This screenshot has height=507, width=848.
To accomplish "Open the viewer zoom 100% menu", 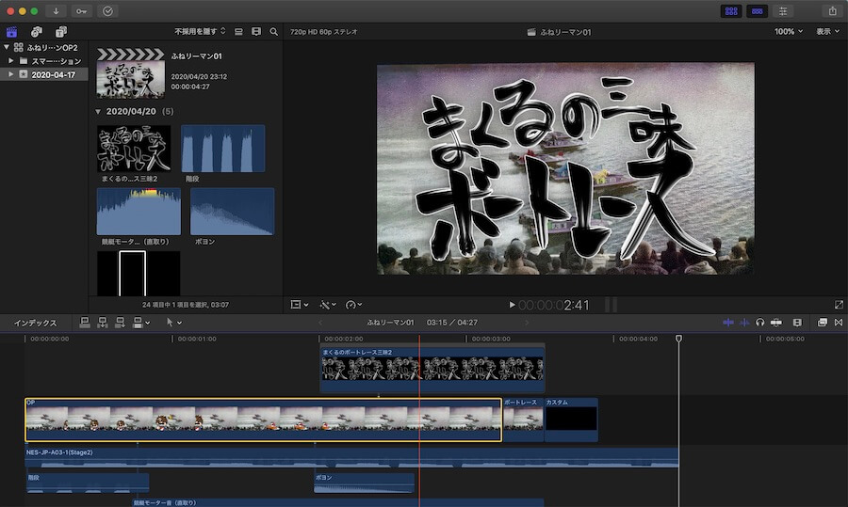I will pyautogui.click(x=788, y=32).
